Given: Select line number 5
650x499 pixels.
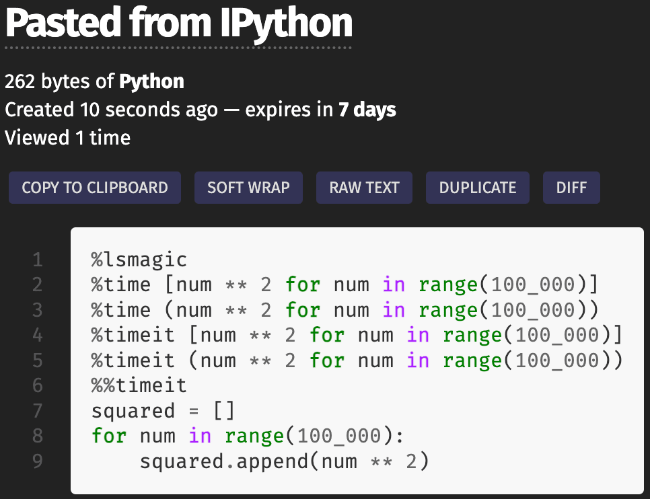Looking at the screenshot, I should pyautogui.click(x=38, y=360).
